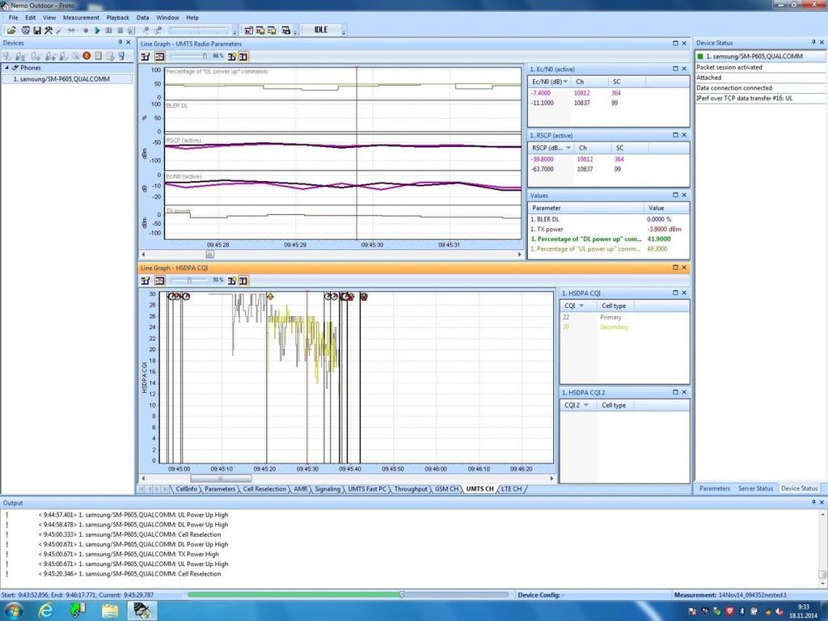The image size is (828, 621).
Task: Click first settings icon in HSDPA CQI toolbar
Action: pos(146,281)
